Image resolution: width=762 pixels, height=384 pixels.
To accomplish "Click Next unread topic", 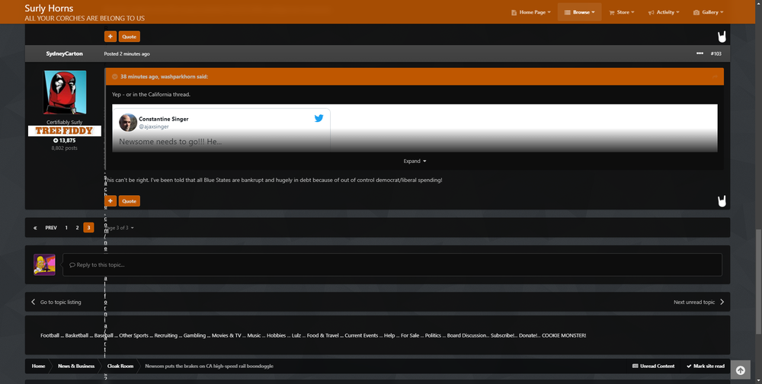I will (x=699, y=302).
